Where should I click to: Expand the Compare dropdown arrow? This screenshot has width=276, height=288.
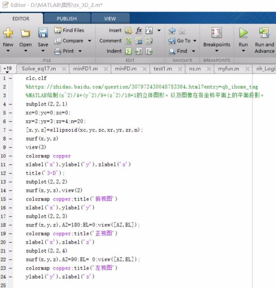tap(90, 41)
